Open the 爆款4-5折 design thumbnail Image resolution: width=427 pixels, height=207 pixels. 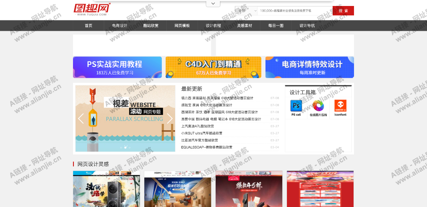249,189
